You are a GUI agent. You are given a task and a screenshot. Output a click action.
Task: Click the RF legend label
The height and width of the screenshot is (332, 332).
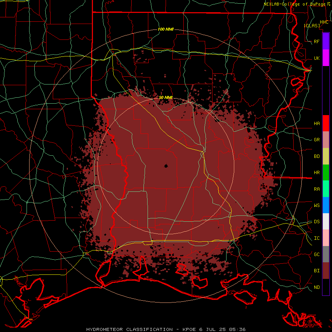[x=317, y=41]
